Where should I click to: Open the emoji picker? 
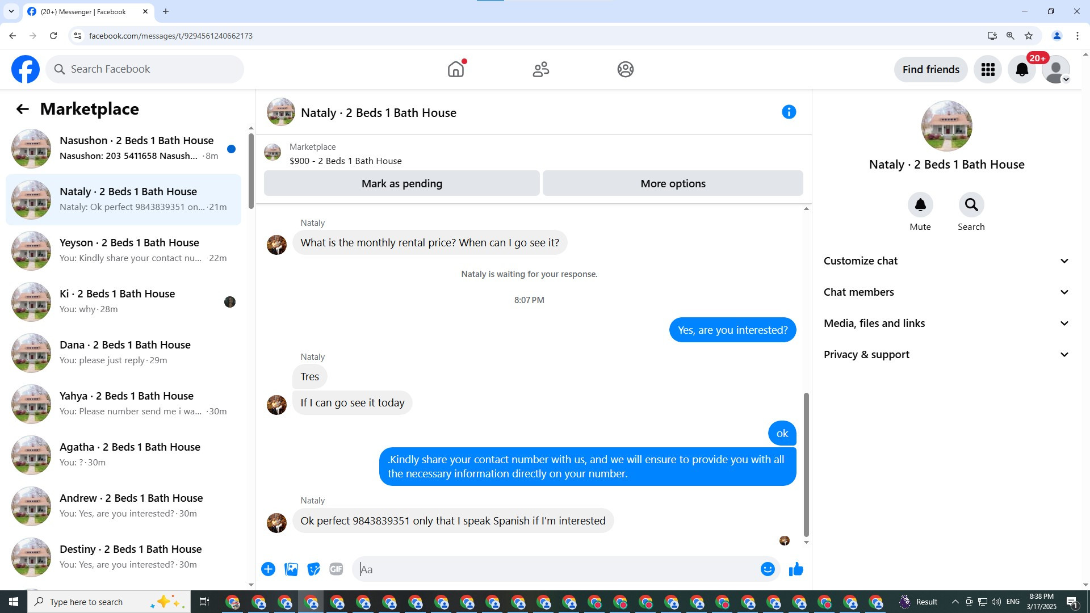tap(768, 569)
